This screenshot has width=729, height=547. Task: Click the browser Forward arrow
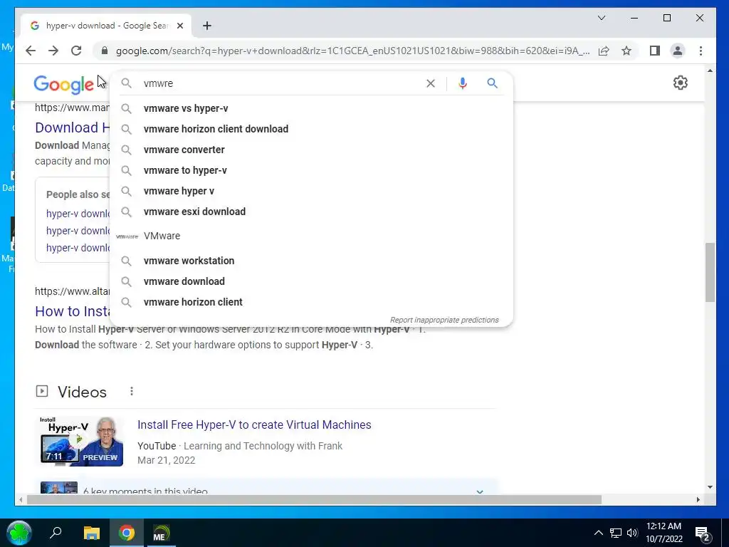(53, 51)
